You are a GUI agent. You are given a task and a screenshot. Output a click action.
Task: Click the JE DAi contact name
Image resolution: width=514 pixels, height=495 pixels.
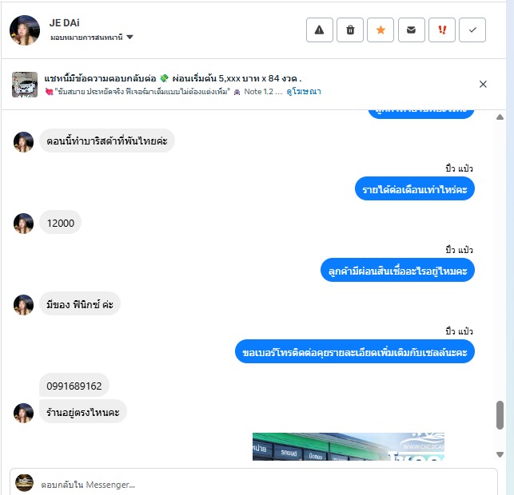point(64,23)
